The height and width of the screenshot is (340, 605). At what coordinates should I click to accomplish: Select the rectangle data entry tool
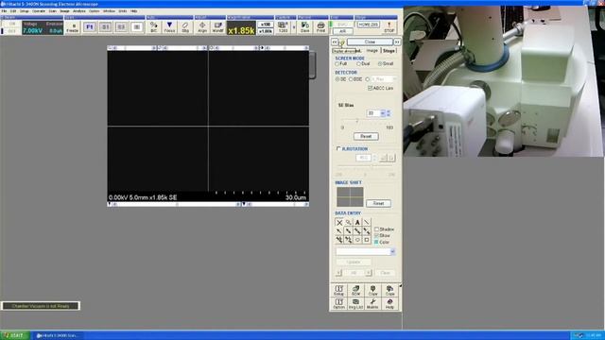pyautogui.click(x=367, y=240)
